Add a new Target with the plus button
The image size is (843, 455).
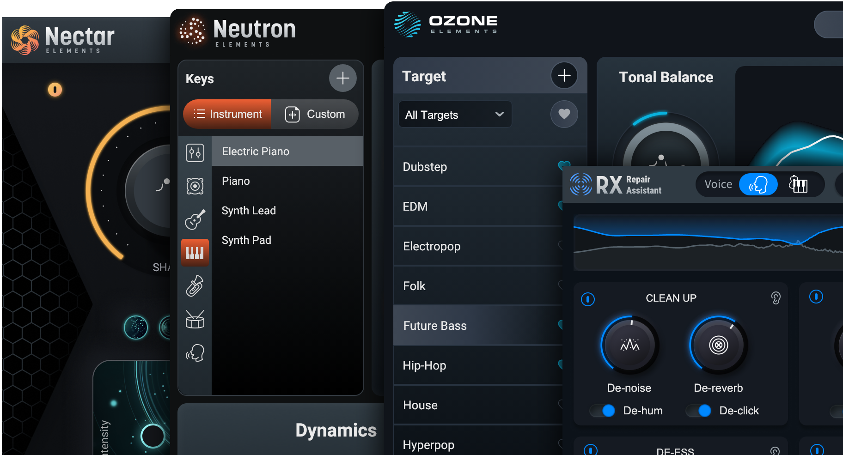[564, 76]
